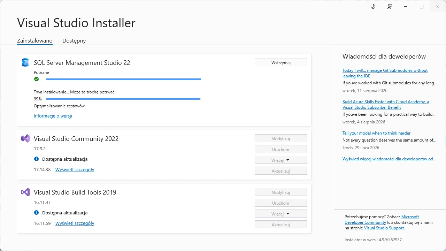The width and height of the screenshot is (446, 251).
Task: Click the Visual Studio Community 2022 title
Action: coord(76,138)
